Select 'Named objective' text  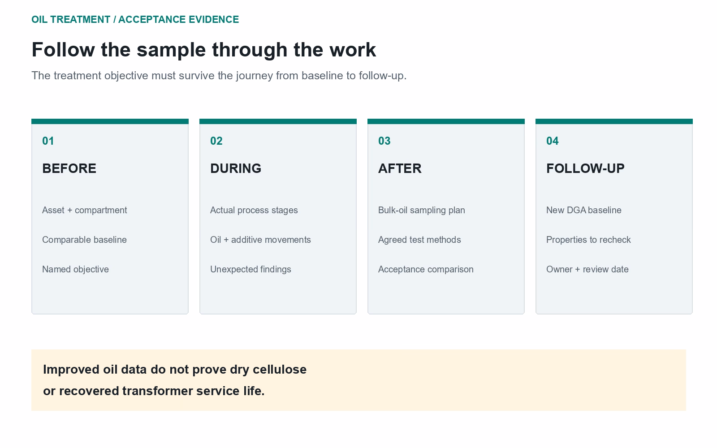75,269
